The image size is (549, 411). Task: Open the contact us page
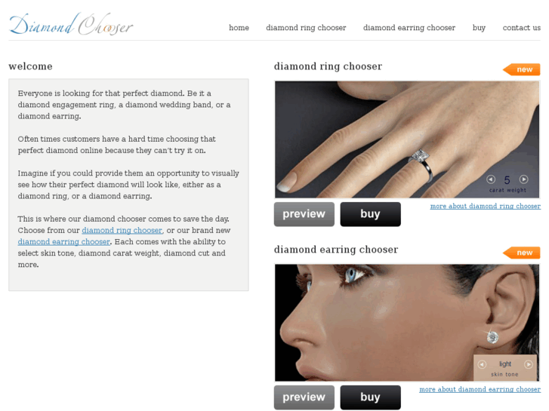tap(521, 28)
